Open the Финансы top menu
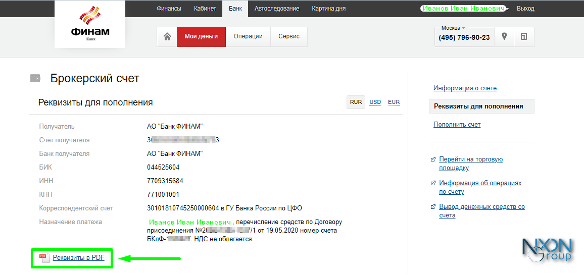Screen dimensions: 584x275 (x=169, y=9)
